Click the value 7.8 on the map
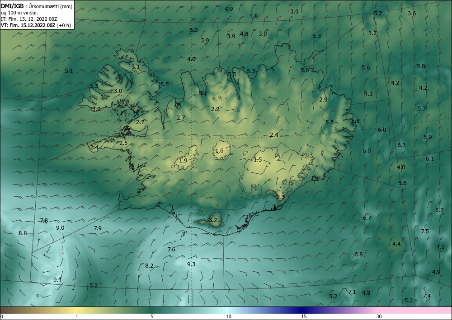 click(x=44, y=221)
